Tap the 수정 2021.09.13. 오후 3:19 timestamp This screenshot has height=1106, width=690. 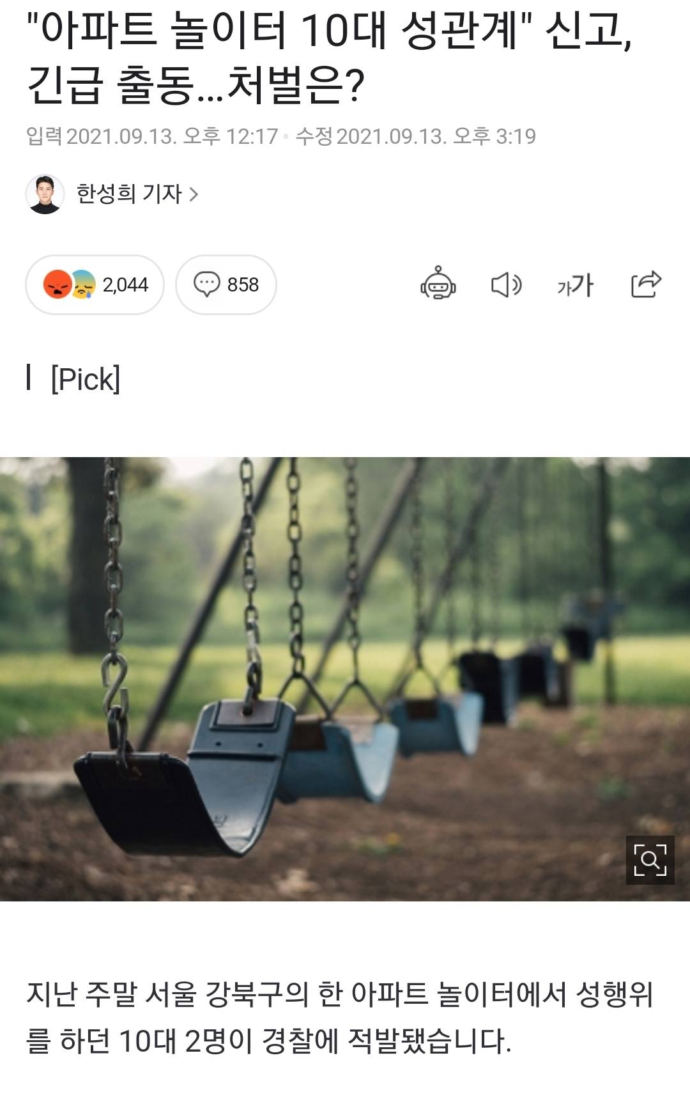(416, 136)
